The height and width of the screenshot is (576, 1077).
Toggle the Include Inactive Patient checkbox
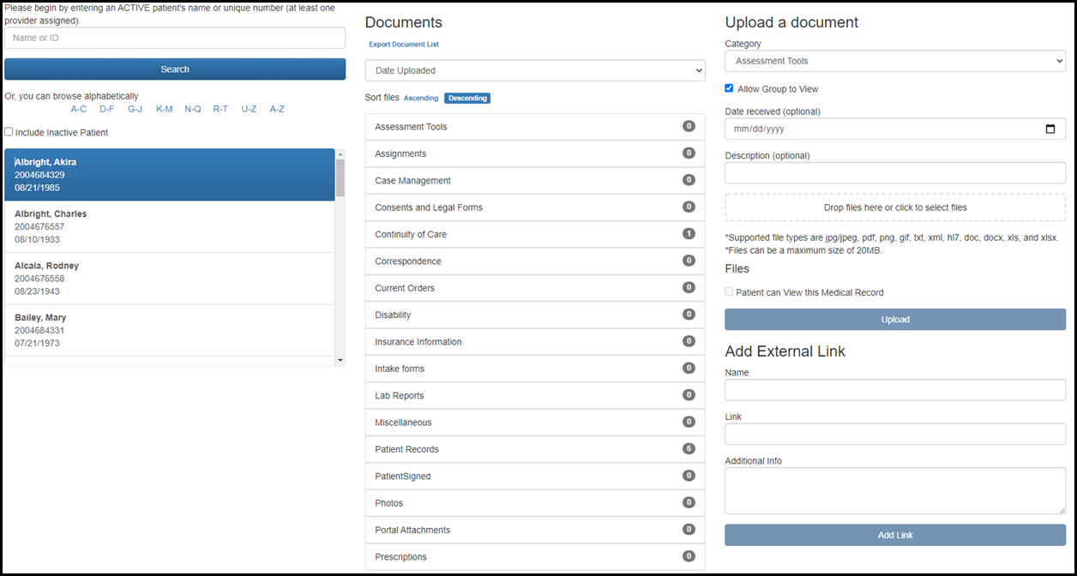pyautogui.click(x=9, y=132)
